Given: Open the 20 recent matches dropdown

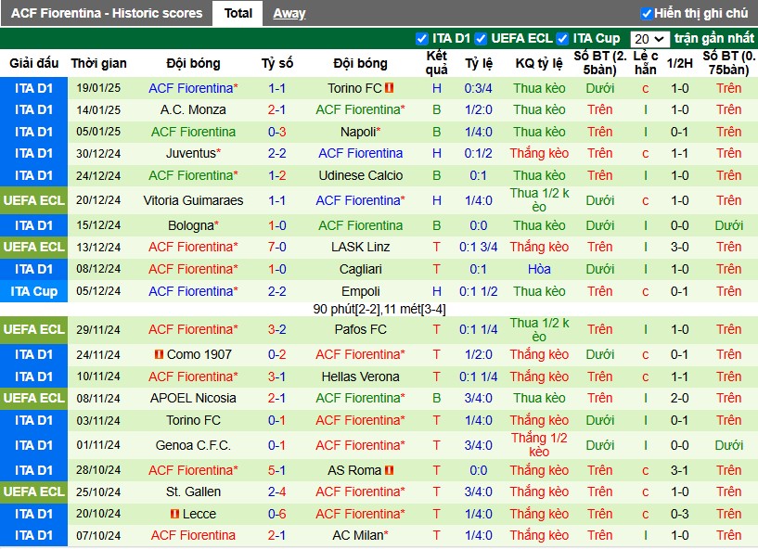Looking at the screenshot, I should [649, 39].
